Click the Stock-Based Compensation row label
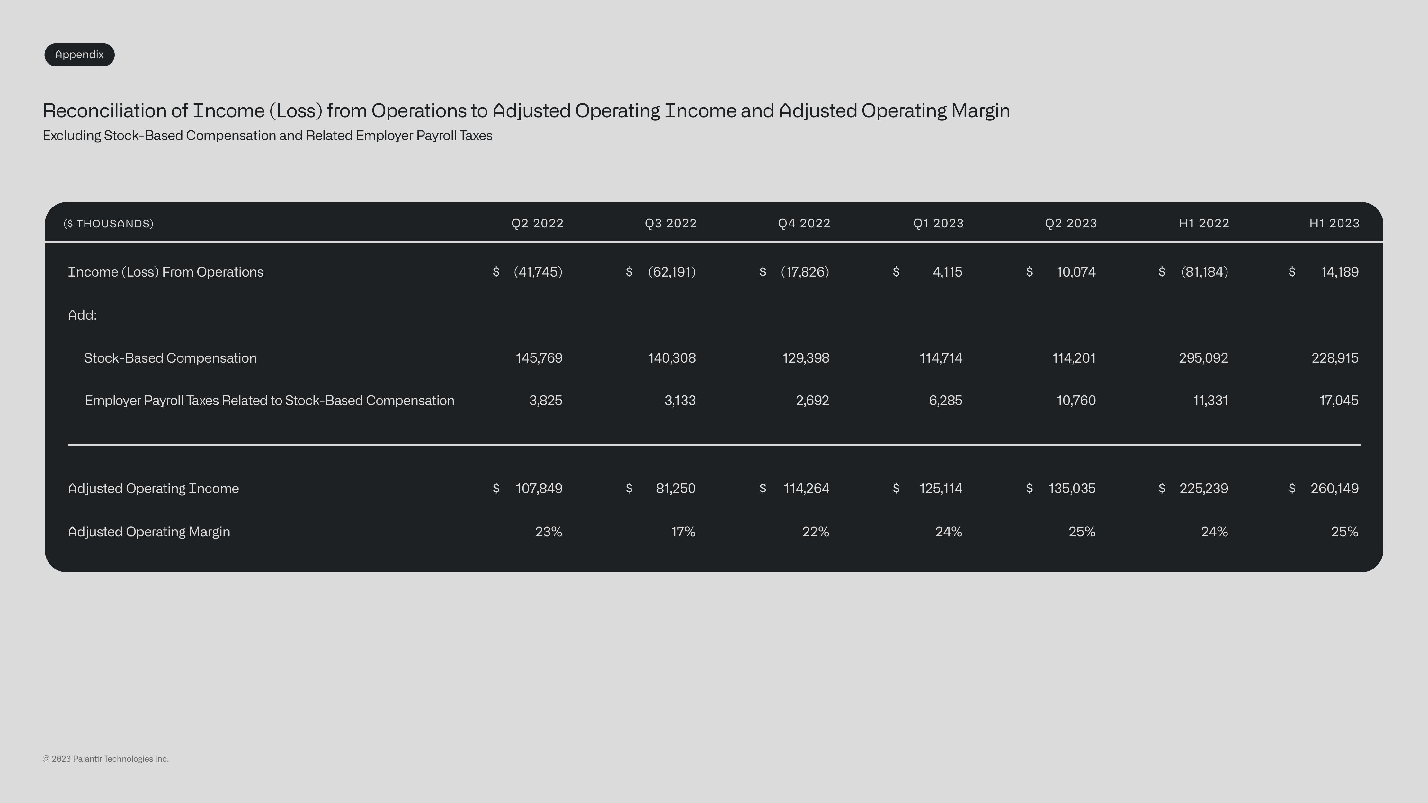Viewport: 1428px width, 803px height. pos(170,358)
